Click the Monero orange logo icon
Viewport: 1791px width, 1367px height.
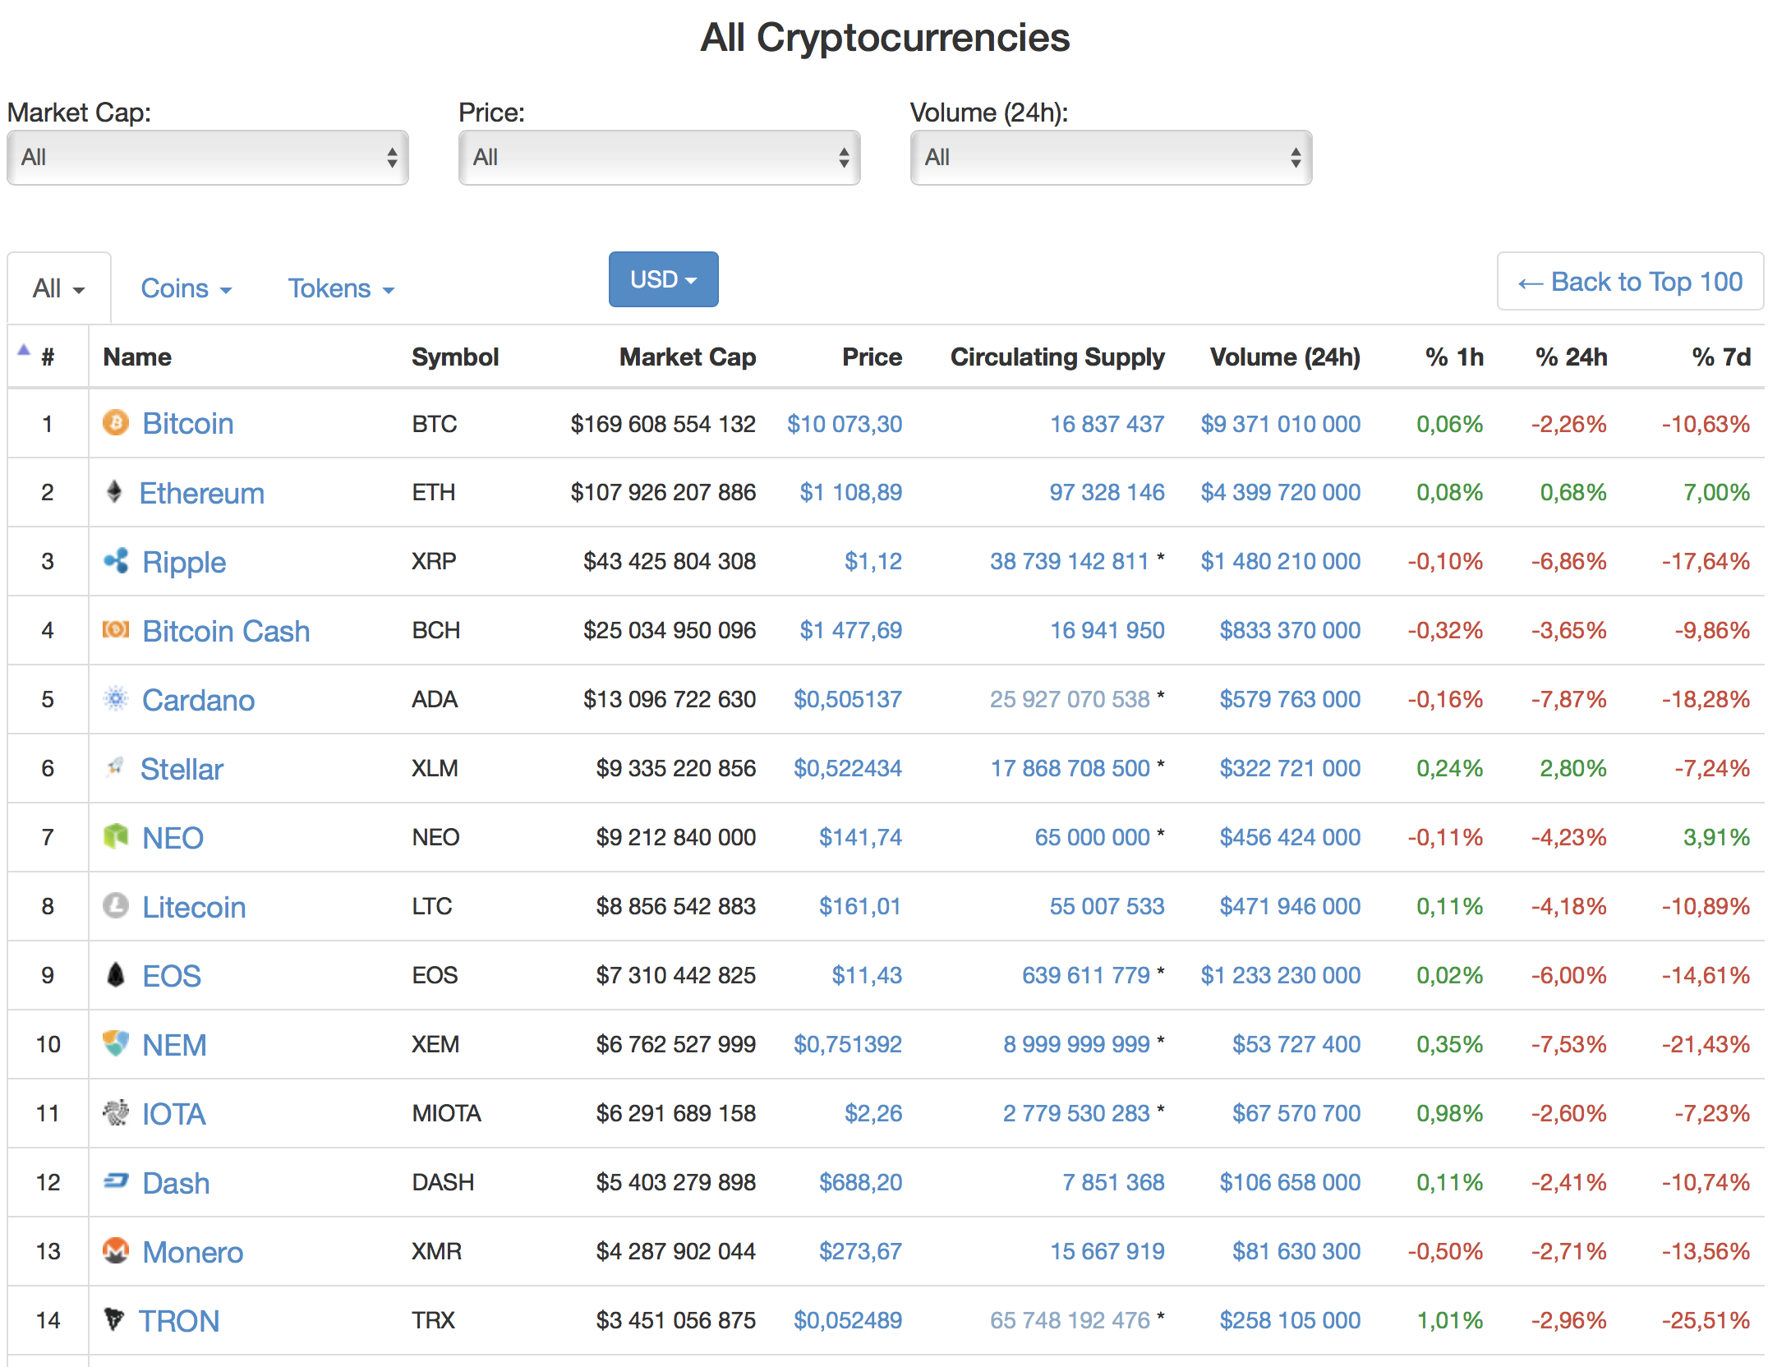(116, 1251)
